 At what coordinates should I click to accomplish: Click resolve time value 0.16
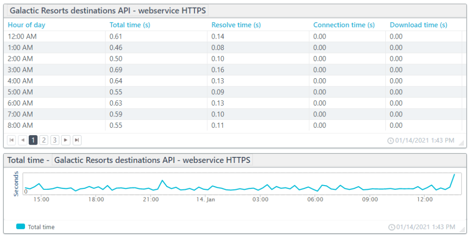pos(218,70)
